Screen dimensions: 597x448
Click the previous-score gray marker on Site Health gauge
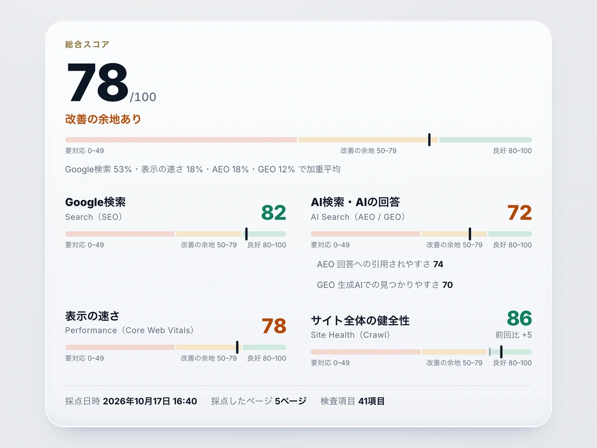[490, 352]
